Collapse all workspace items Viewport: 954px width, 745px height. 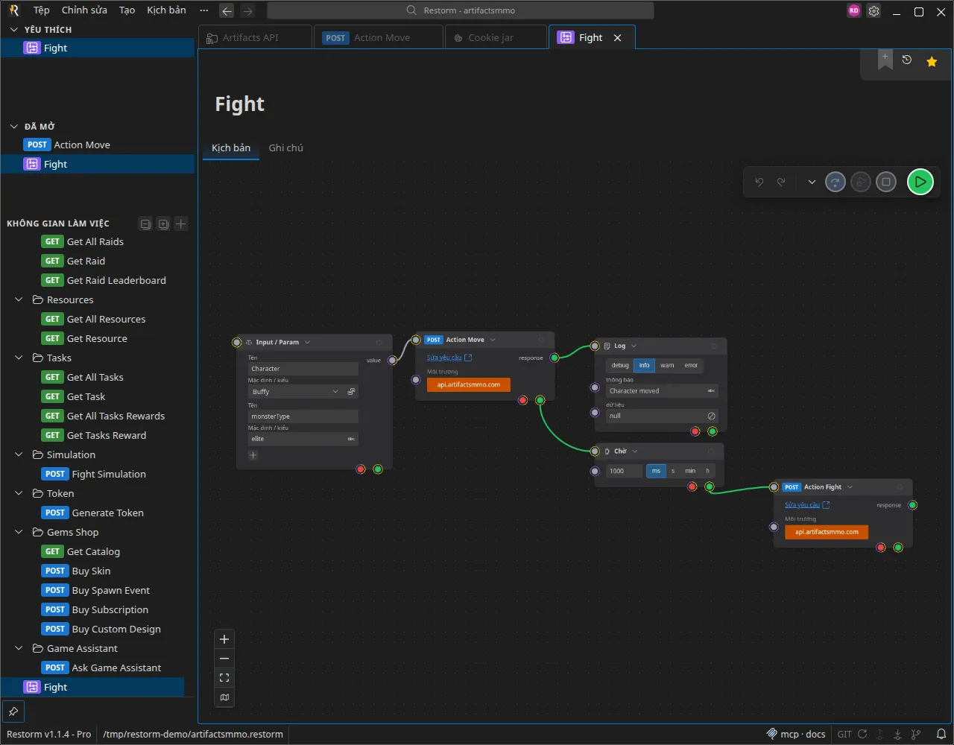point(146,223)
